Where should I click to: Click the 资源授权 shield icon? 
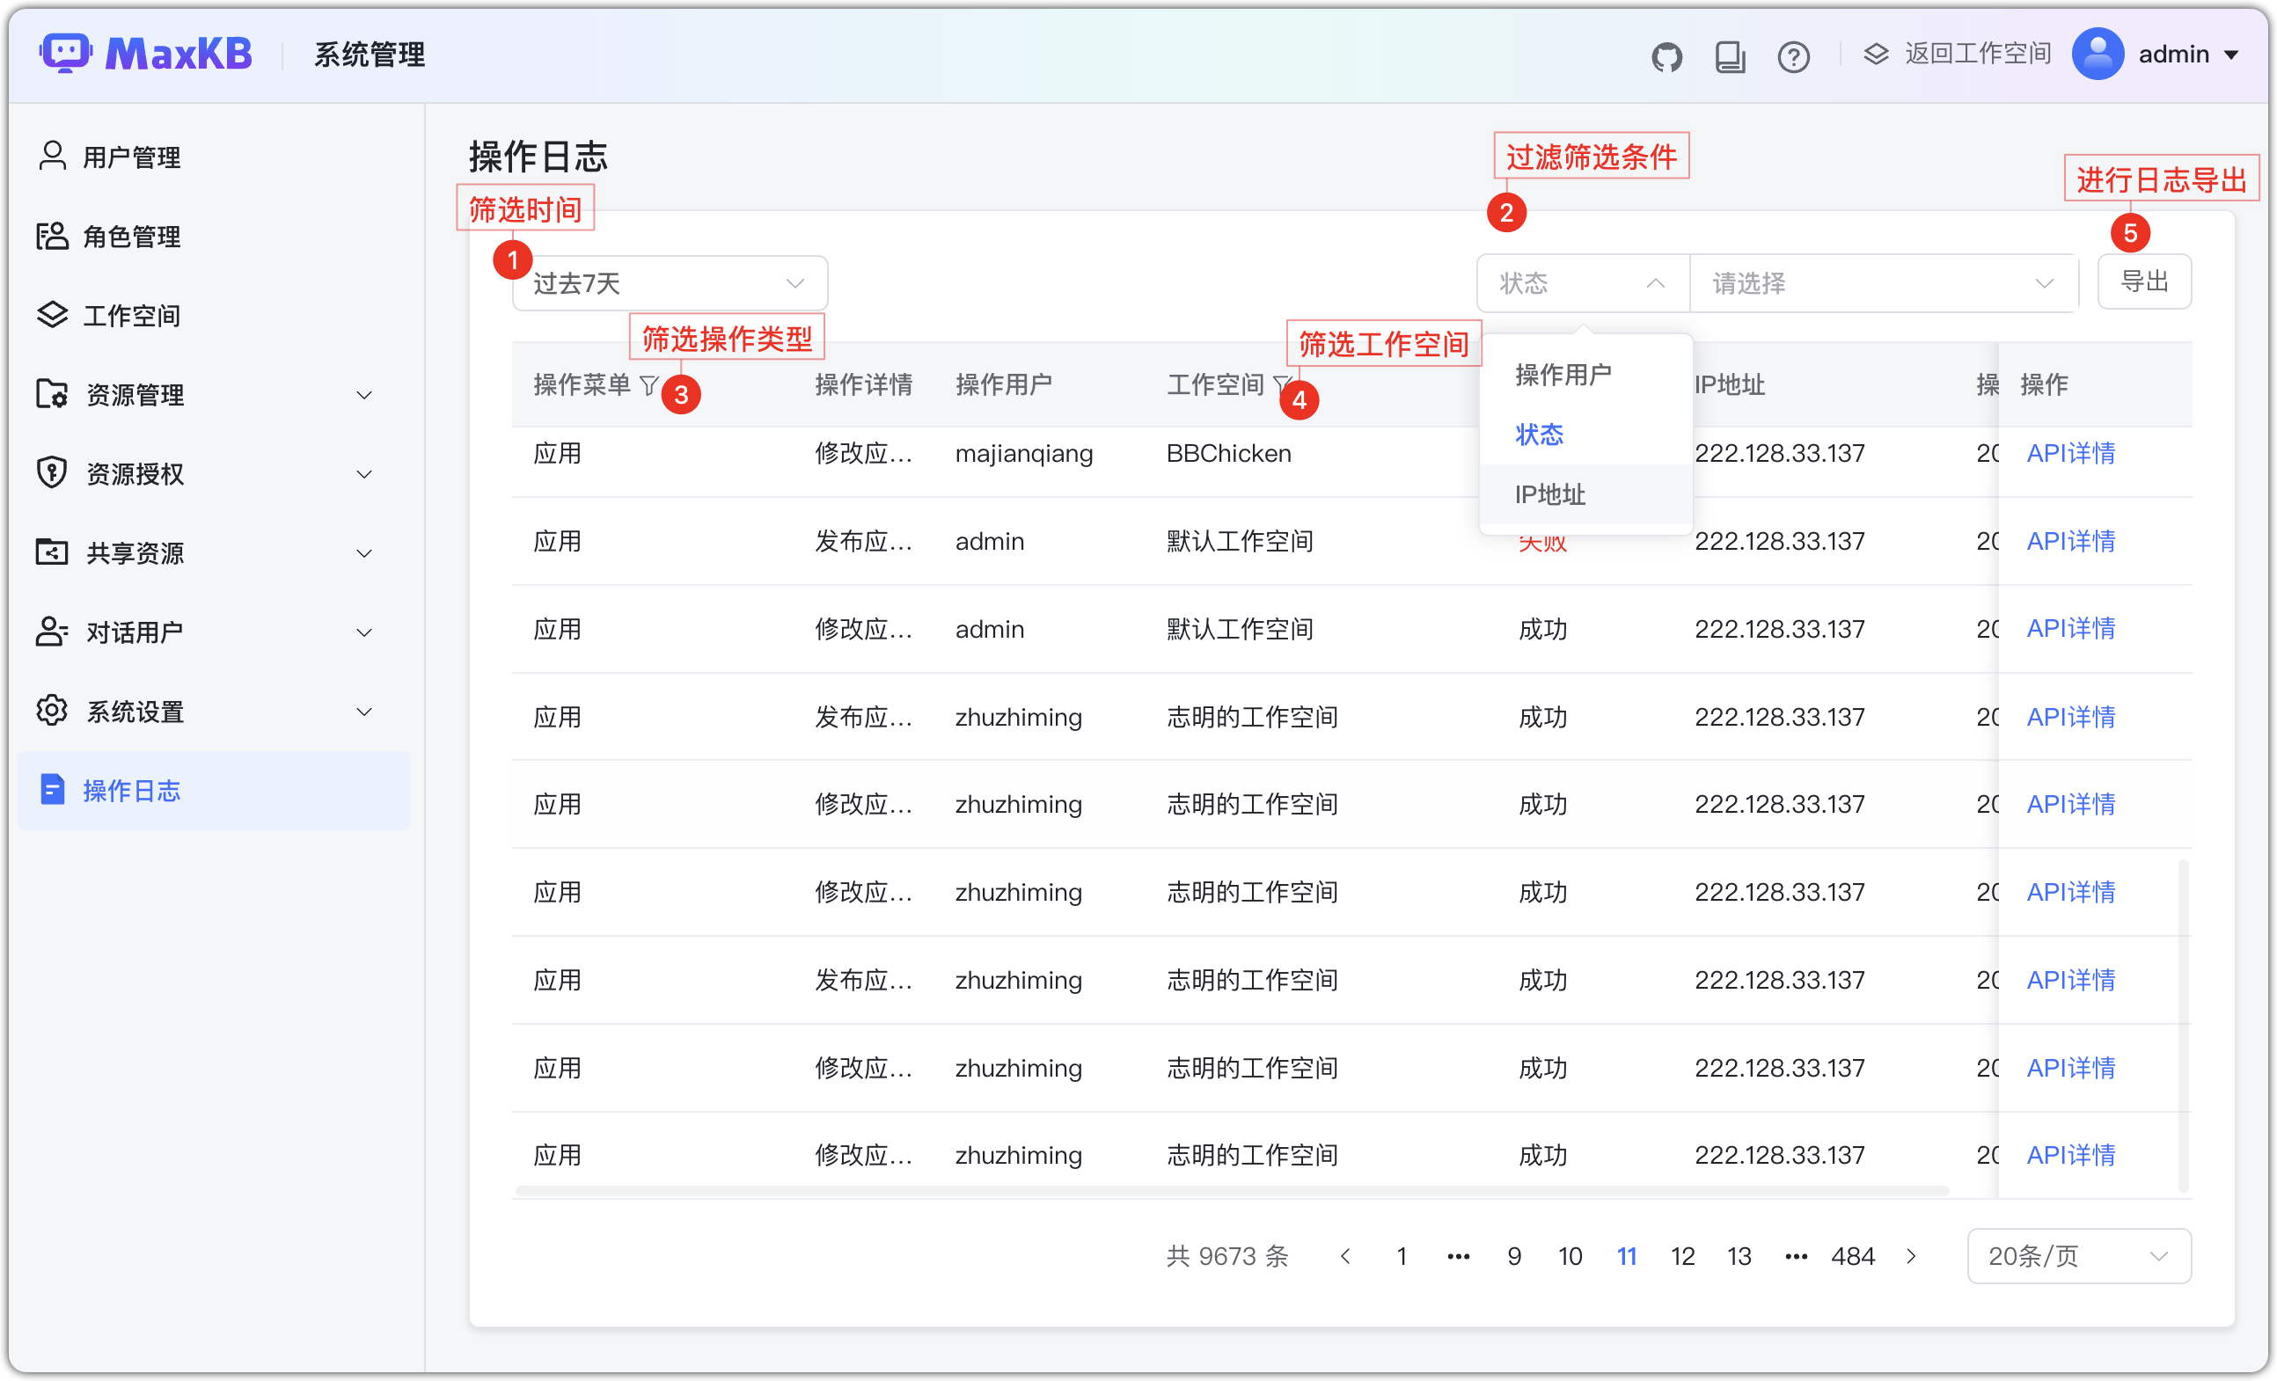pos(53,473)
